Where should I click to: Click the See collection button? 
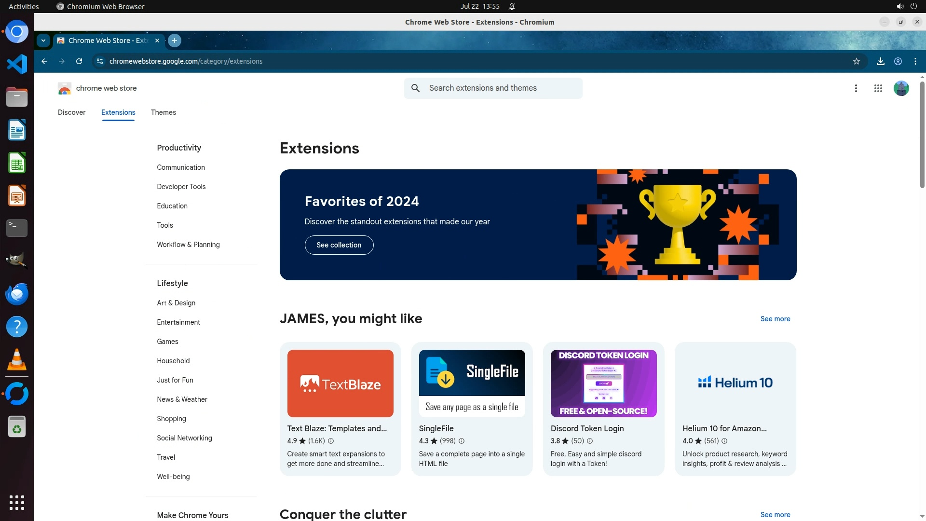coord(339,245)
